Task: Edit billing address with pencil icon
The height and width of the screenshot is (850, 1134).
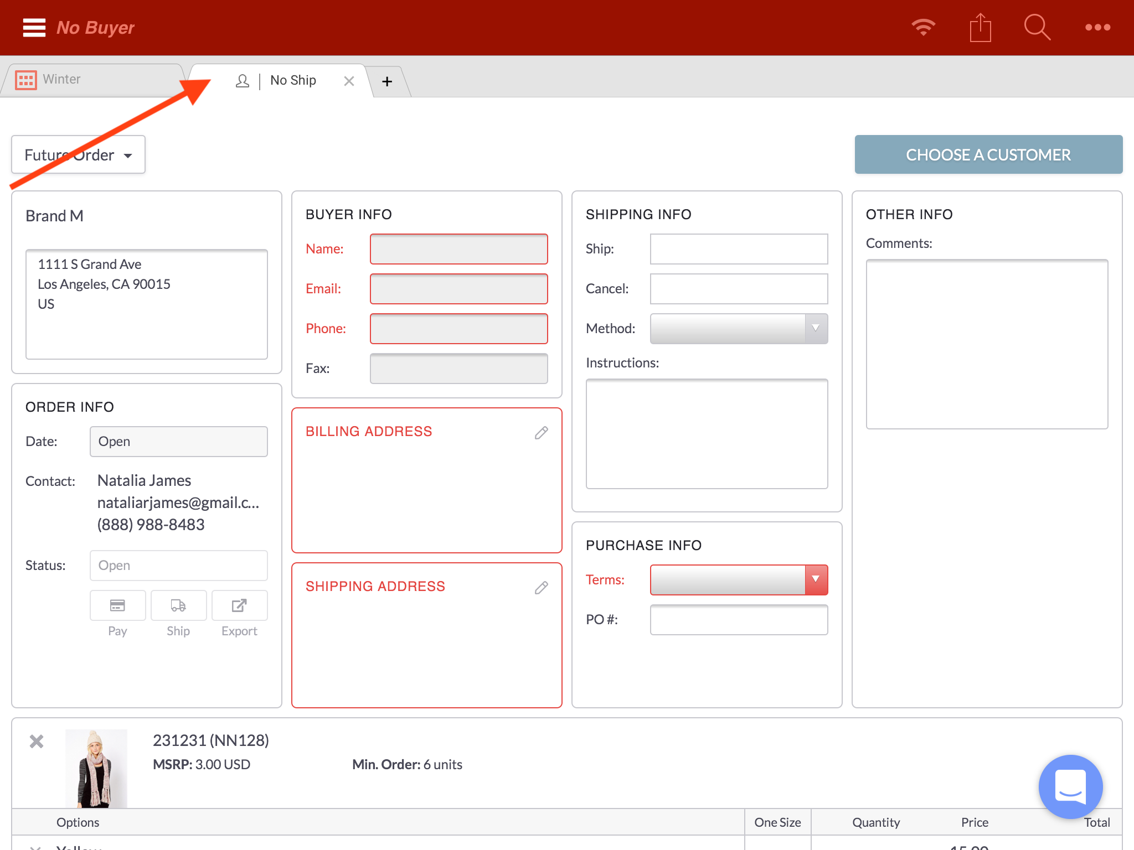Action: [542, 433]
